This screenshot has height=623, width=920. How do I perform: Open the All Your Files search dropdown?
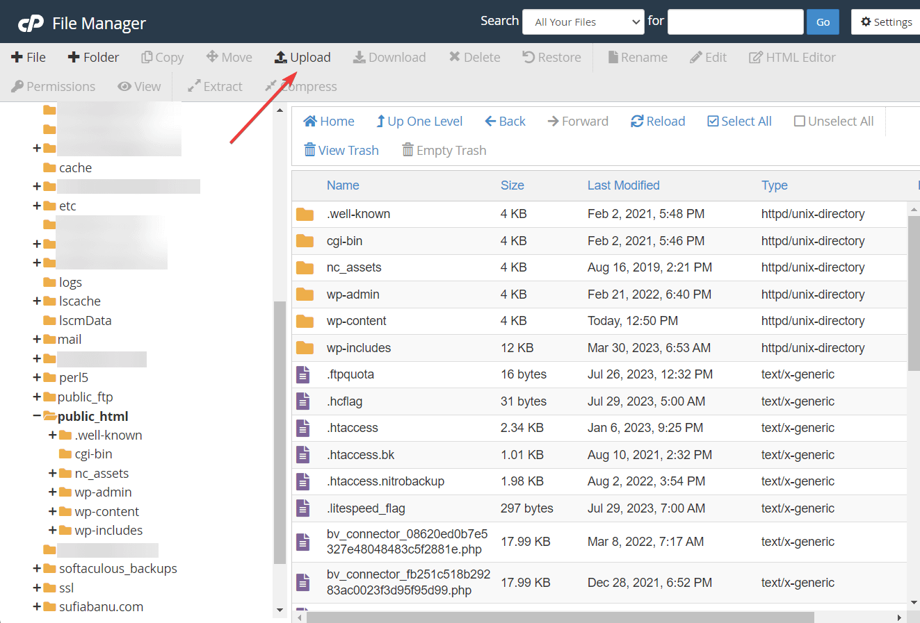pyautogui.click(x=583, y=22)
